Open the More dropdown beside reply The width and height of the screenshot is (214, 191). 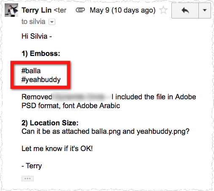pos(205,11)
